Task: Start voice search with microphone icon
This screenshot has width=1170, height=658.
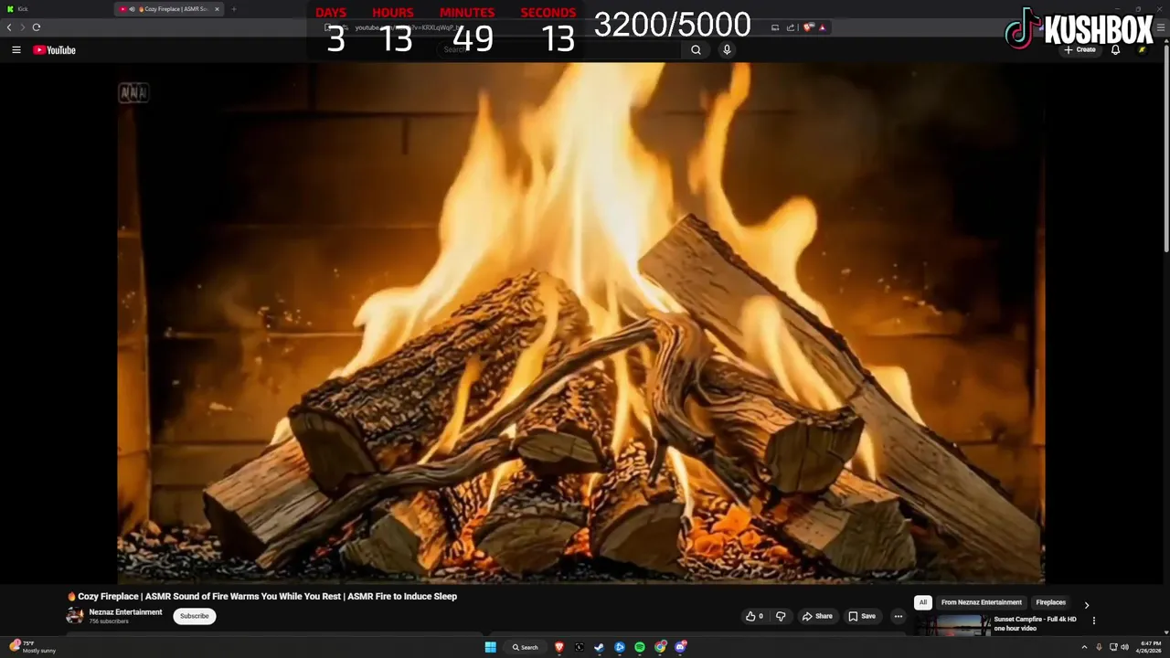Action: (727, 50)
